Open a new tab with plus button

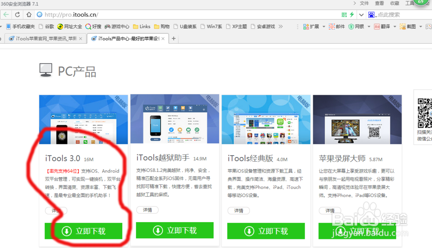pyautogui.click(x=174, y=38)
